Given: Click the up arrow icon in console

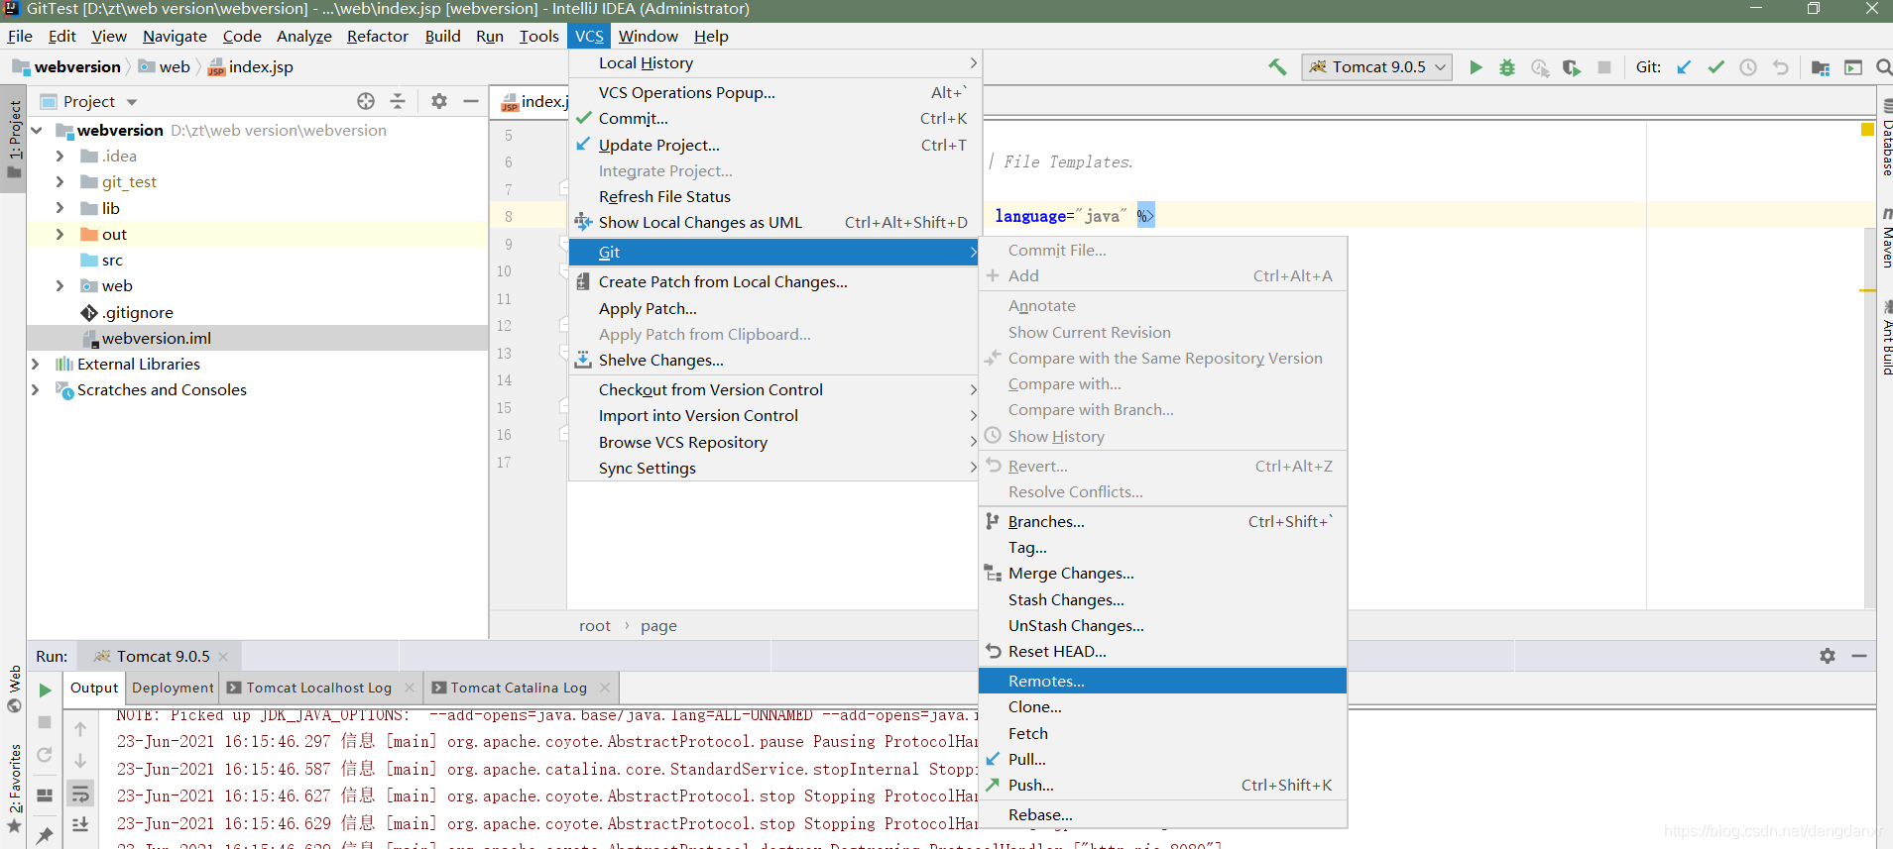Looking at the screenshot, I should [80, 729].
